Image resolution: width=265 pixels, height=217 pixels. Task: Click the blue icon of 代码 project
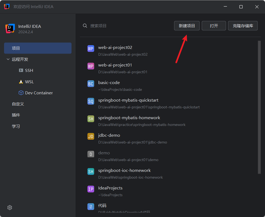(91, 207)
